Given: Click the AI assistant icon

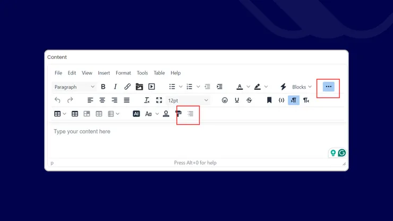Looking at the screenshot, I should click(136, 114).
